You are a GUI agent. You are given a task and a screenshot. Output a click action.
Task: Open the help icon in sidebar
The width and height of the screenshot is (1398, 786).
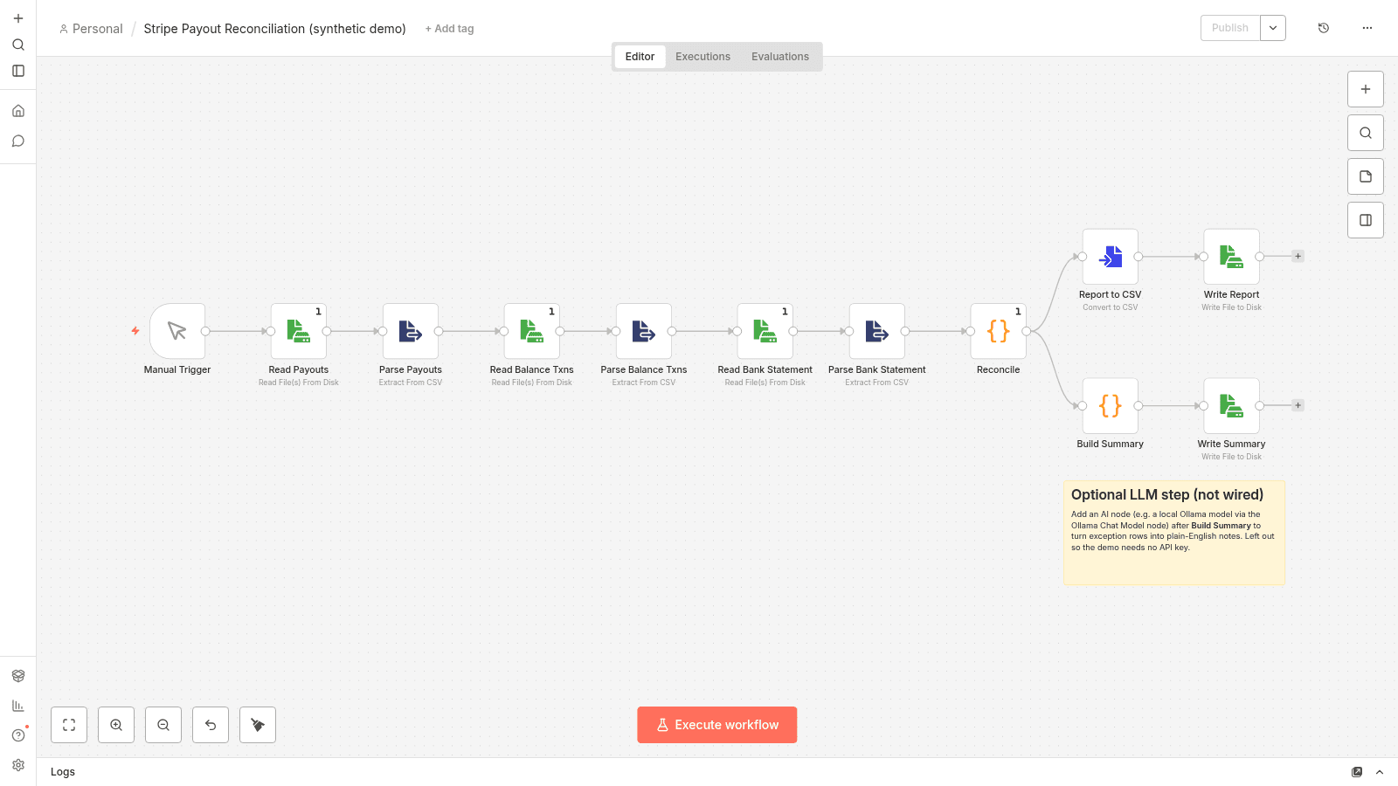18,735
